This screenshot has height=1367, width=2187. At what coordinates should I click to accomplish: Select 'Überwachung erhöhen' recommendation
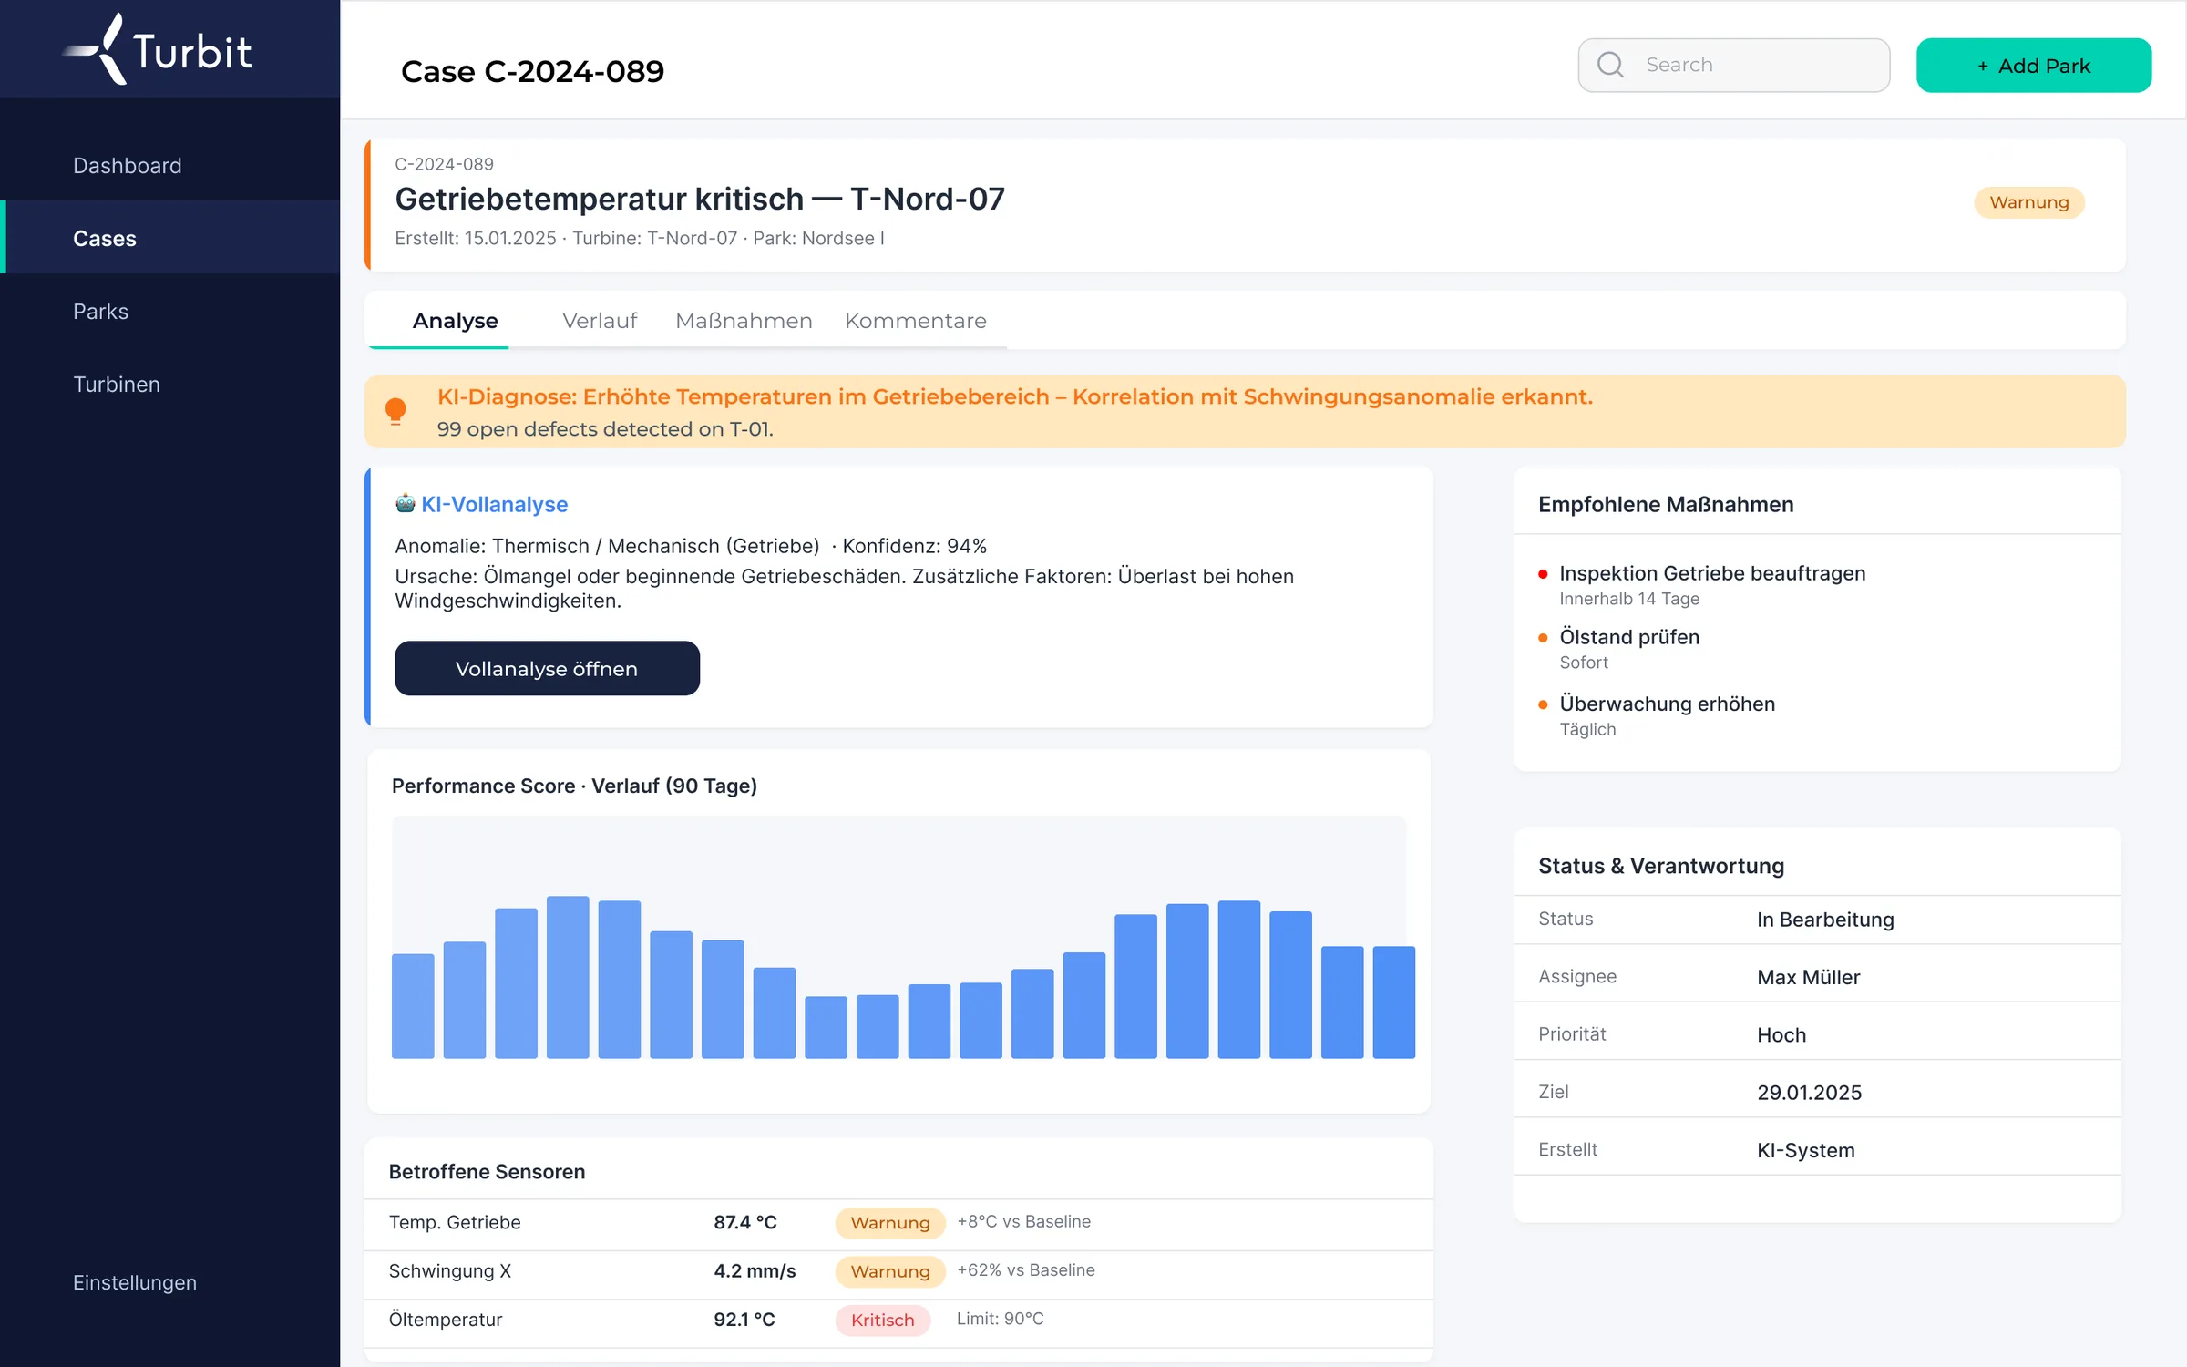1667,704
